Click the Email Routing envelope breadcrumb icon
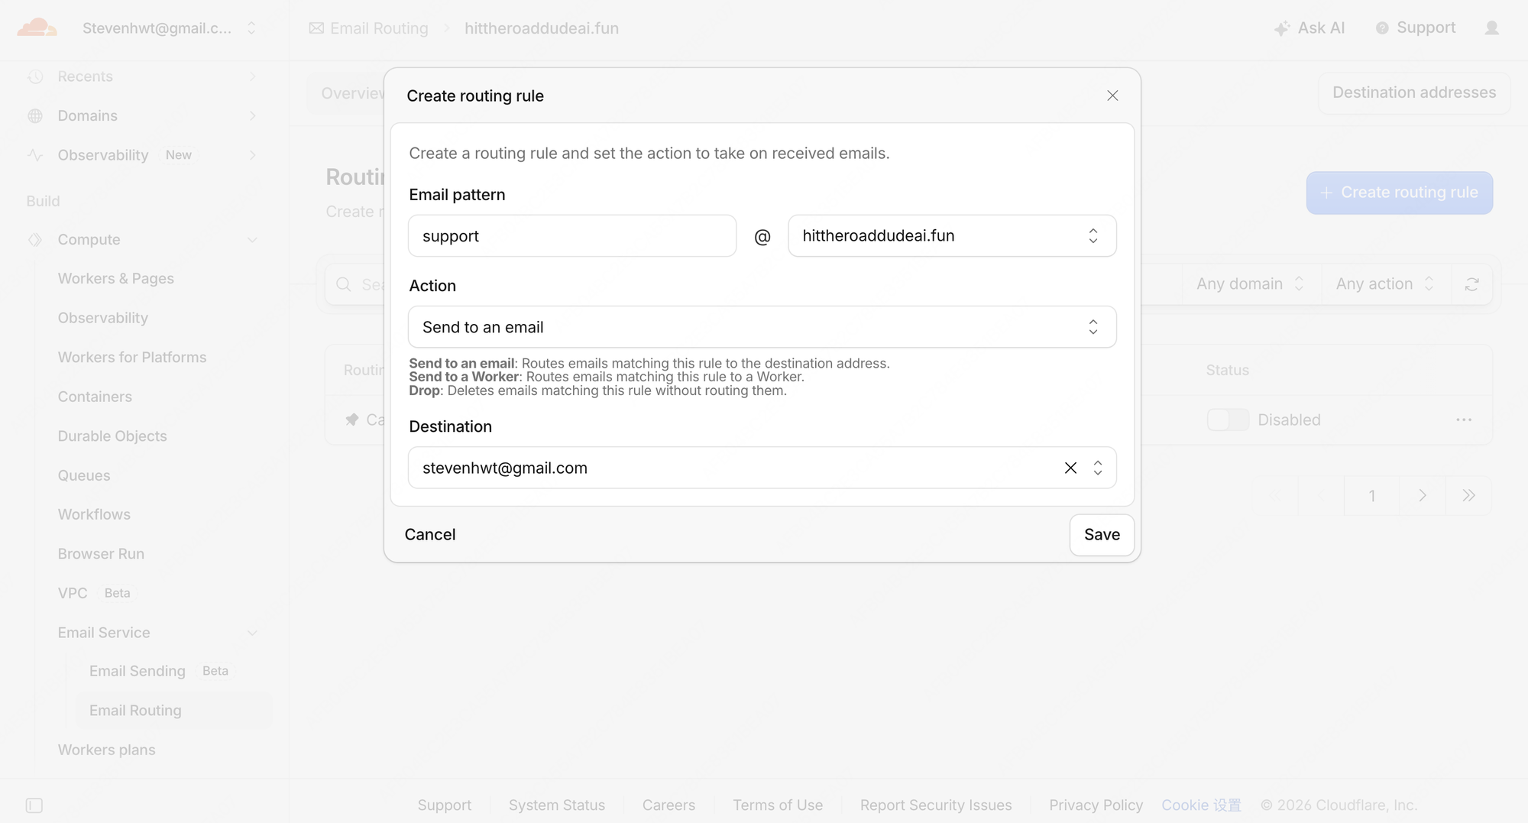The width and height of the screenshot is (1528, 823). (316, 28)
